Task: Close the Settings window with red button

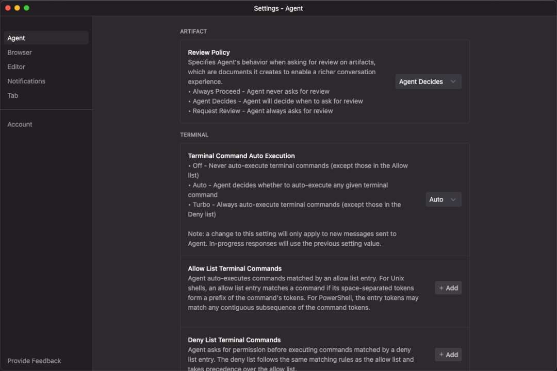Action: coord(8,8)
